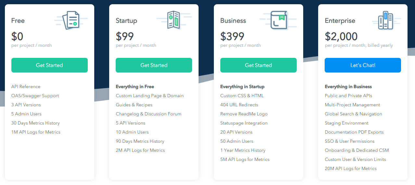Select the Free plan title
Viewport: 415px width, 185px height.
(18, 20)
